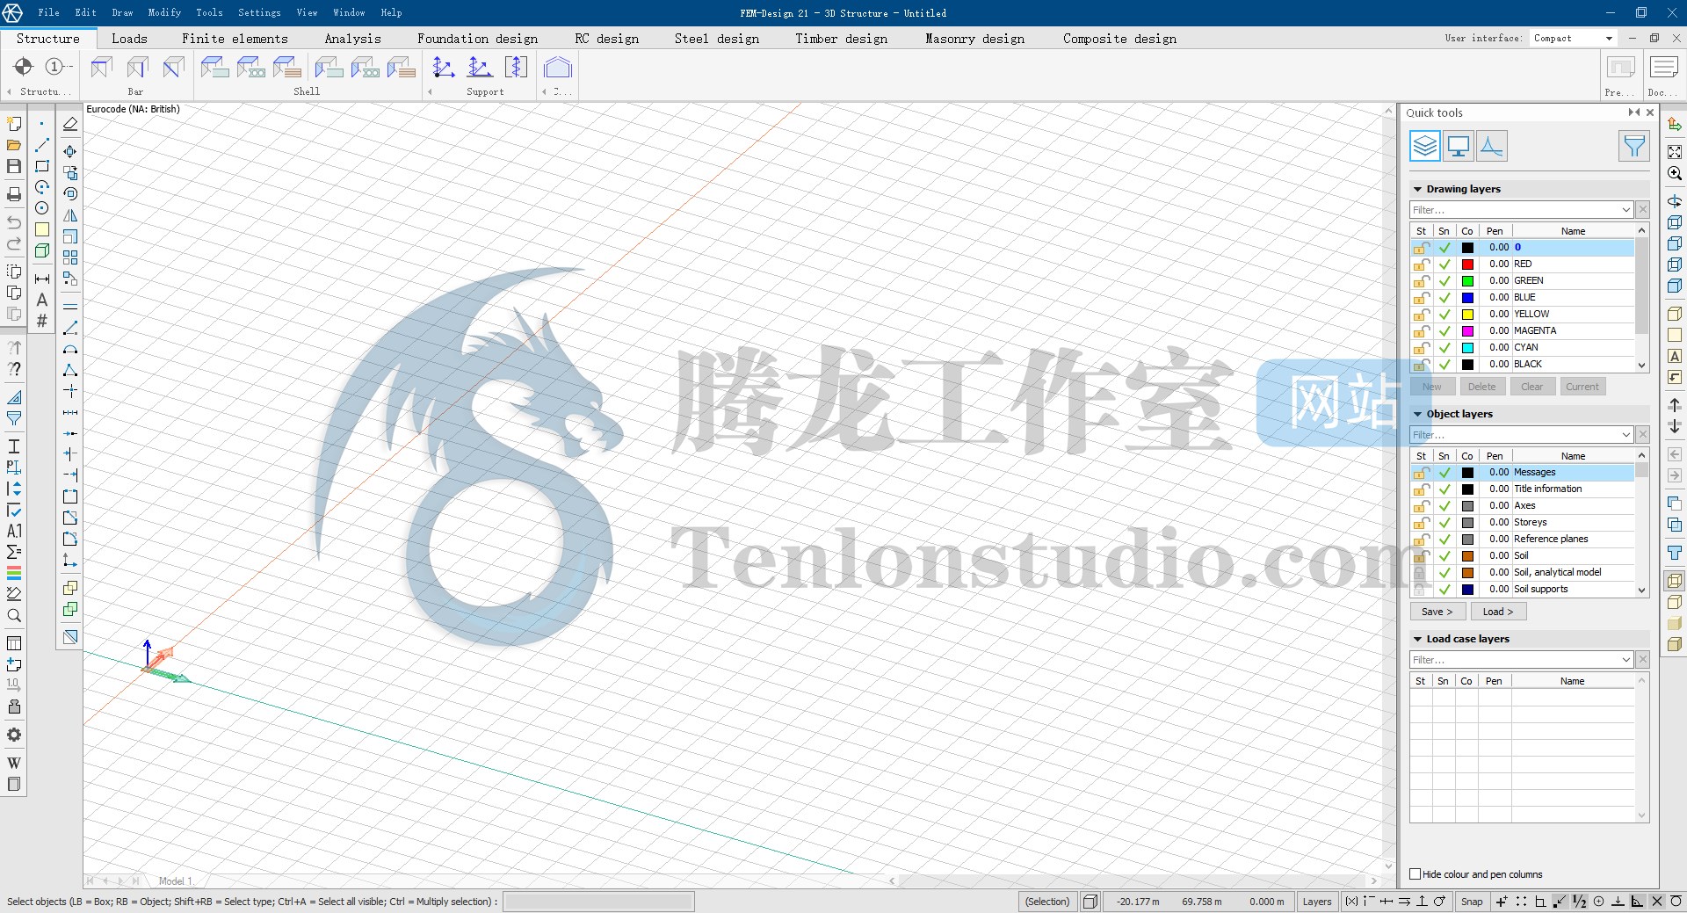
Task: Select the Draw rectangle tool
Action: (42, 166)
